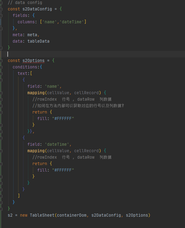
Task: Click the underlined 's2Options' identifier in its declaration
Action: click(x=34, y=61)
